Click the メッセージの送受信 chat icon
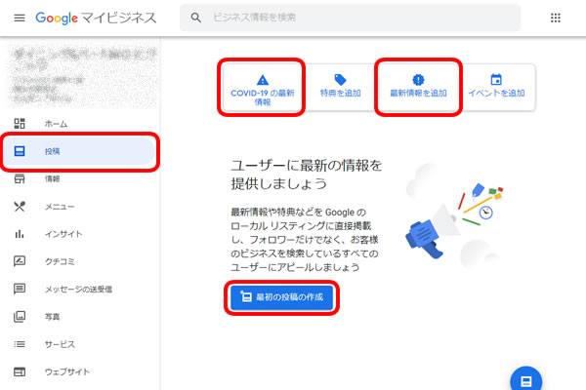 (x=20, y=289)
